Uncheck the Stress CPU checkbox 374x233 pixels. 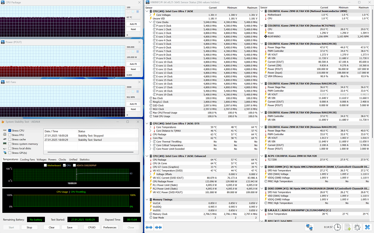[x=10, y=130]
